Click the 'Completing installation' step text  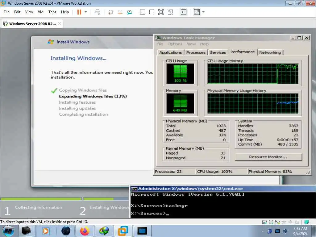(83, 114)
